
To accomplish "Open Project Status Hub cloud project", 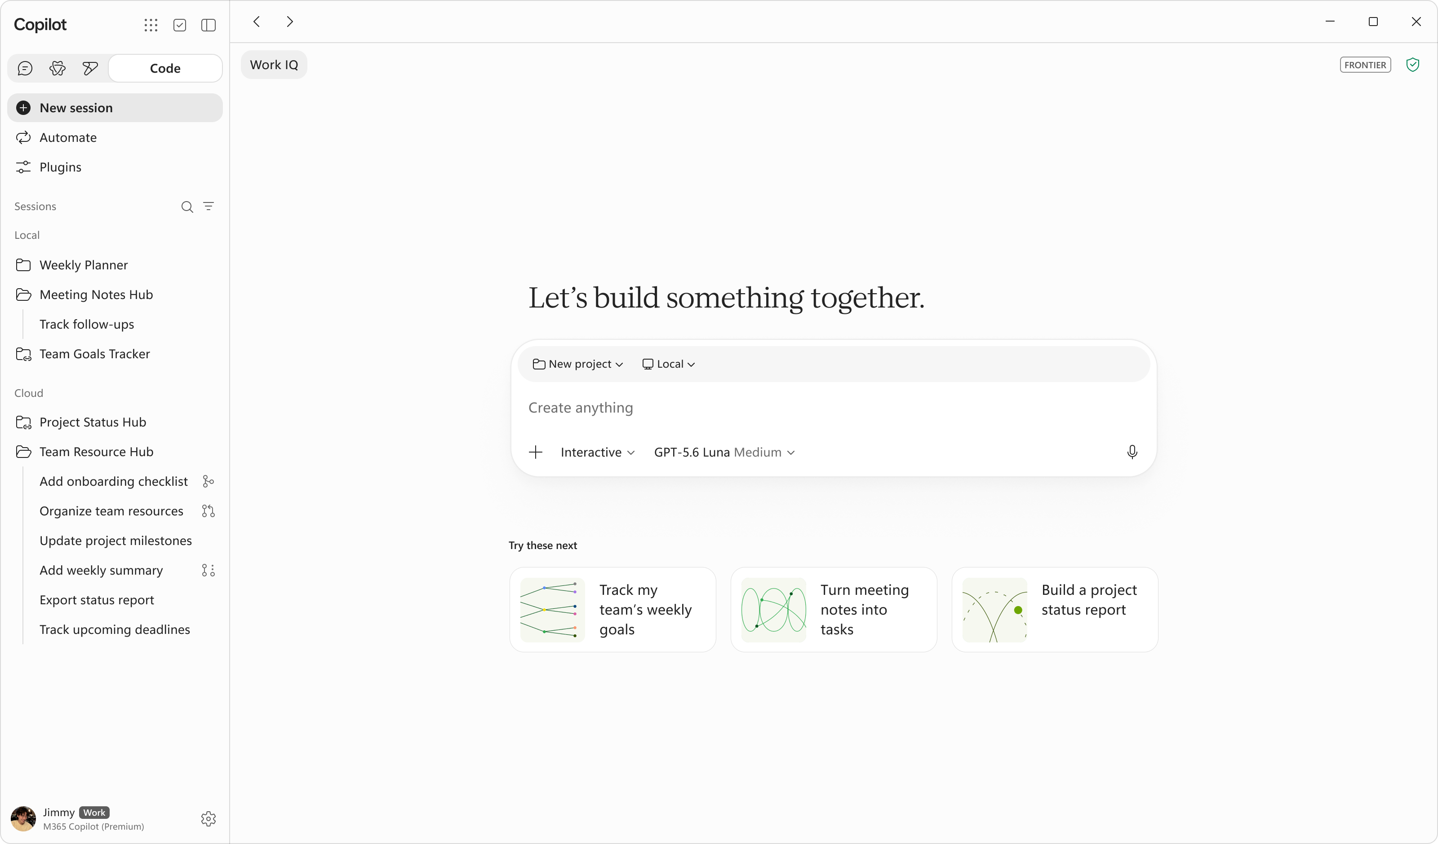I will [x=115, y=422].
